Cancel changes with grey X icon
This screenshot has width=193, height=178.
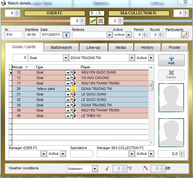[101, 21]
